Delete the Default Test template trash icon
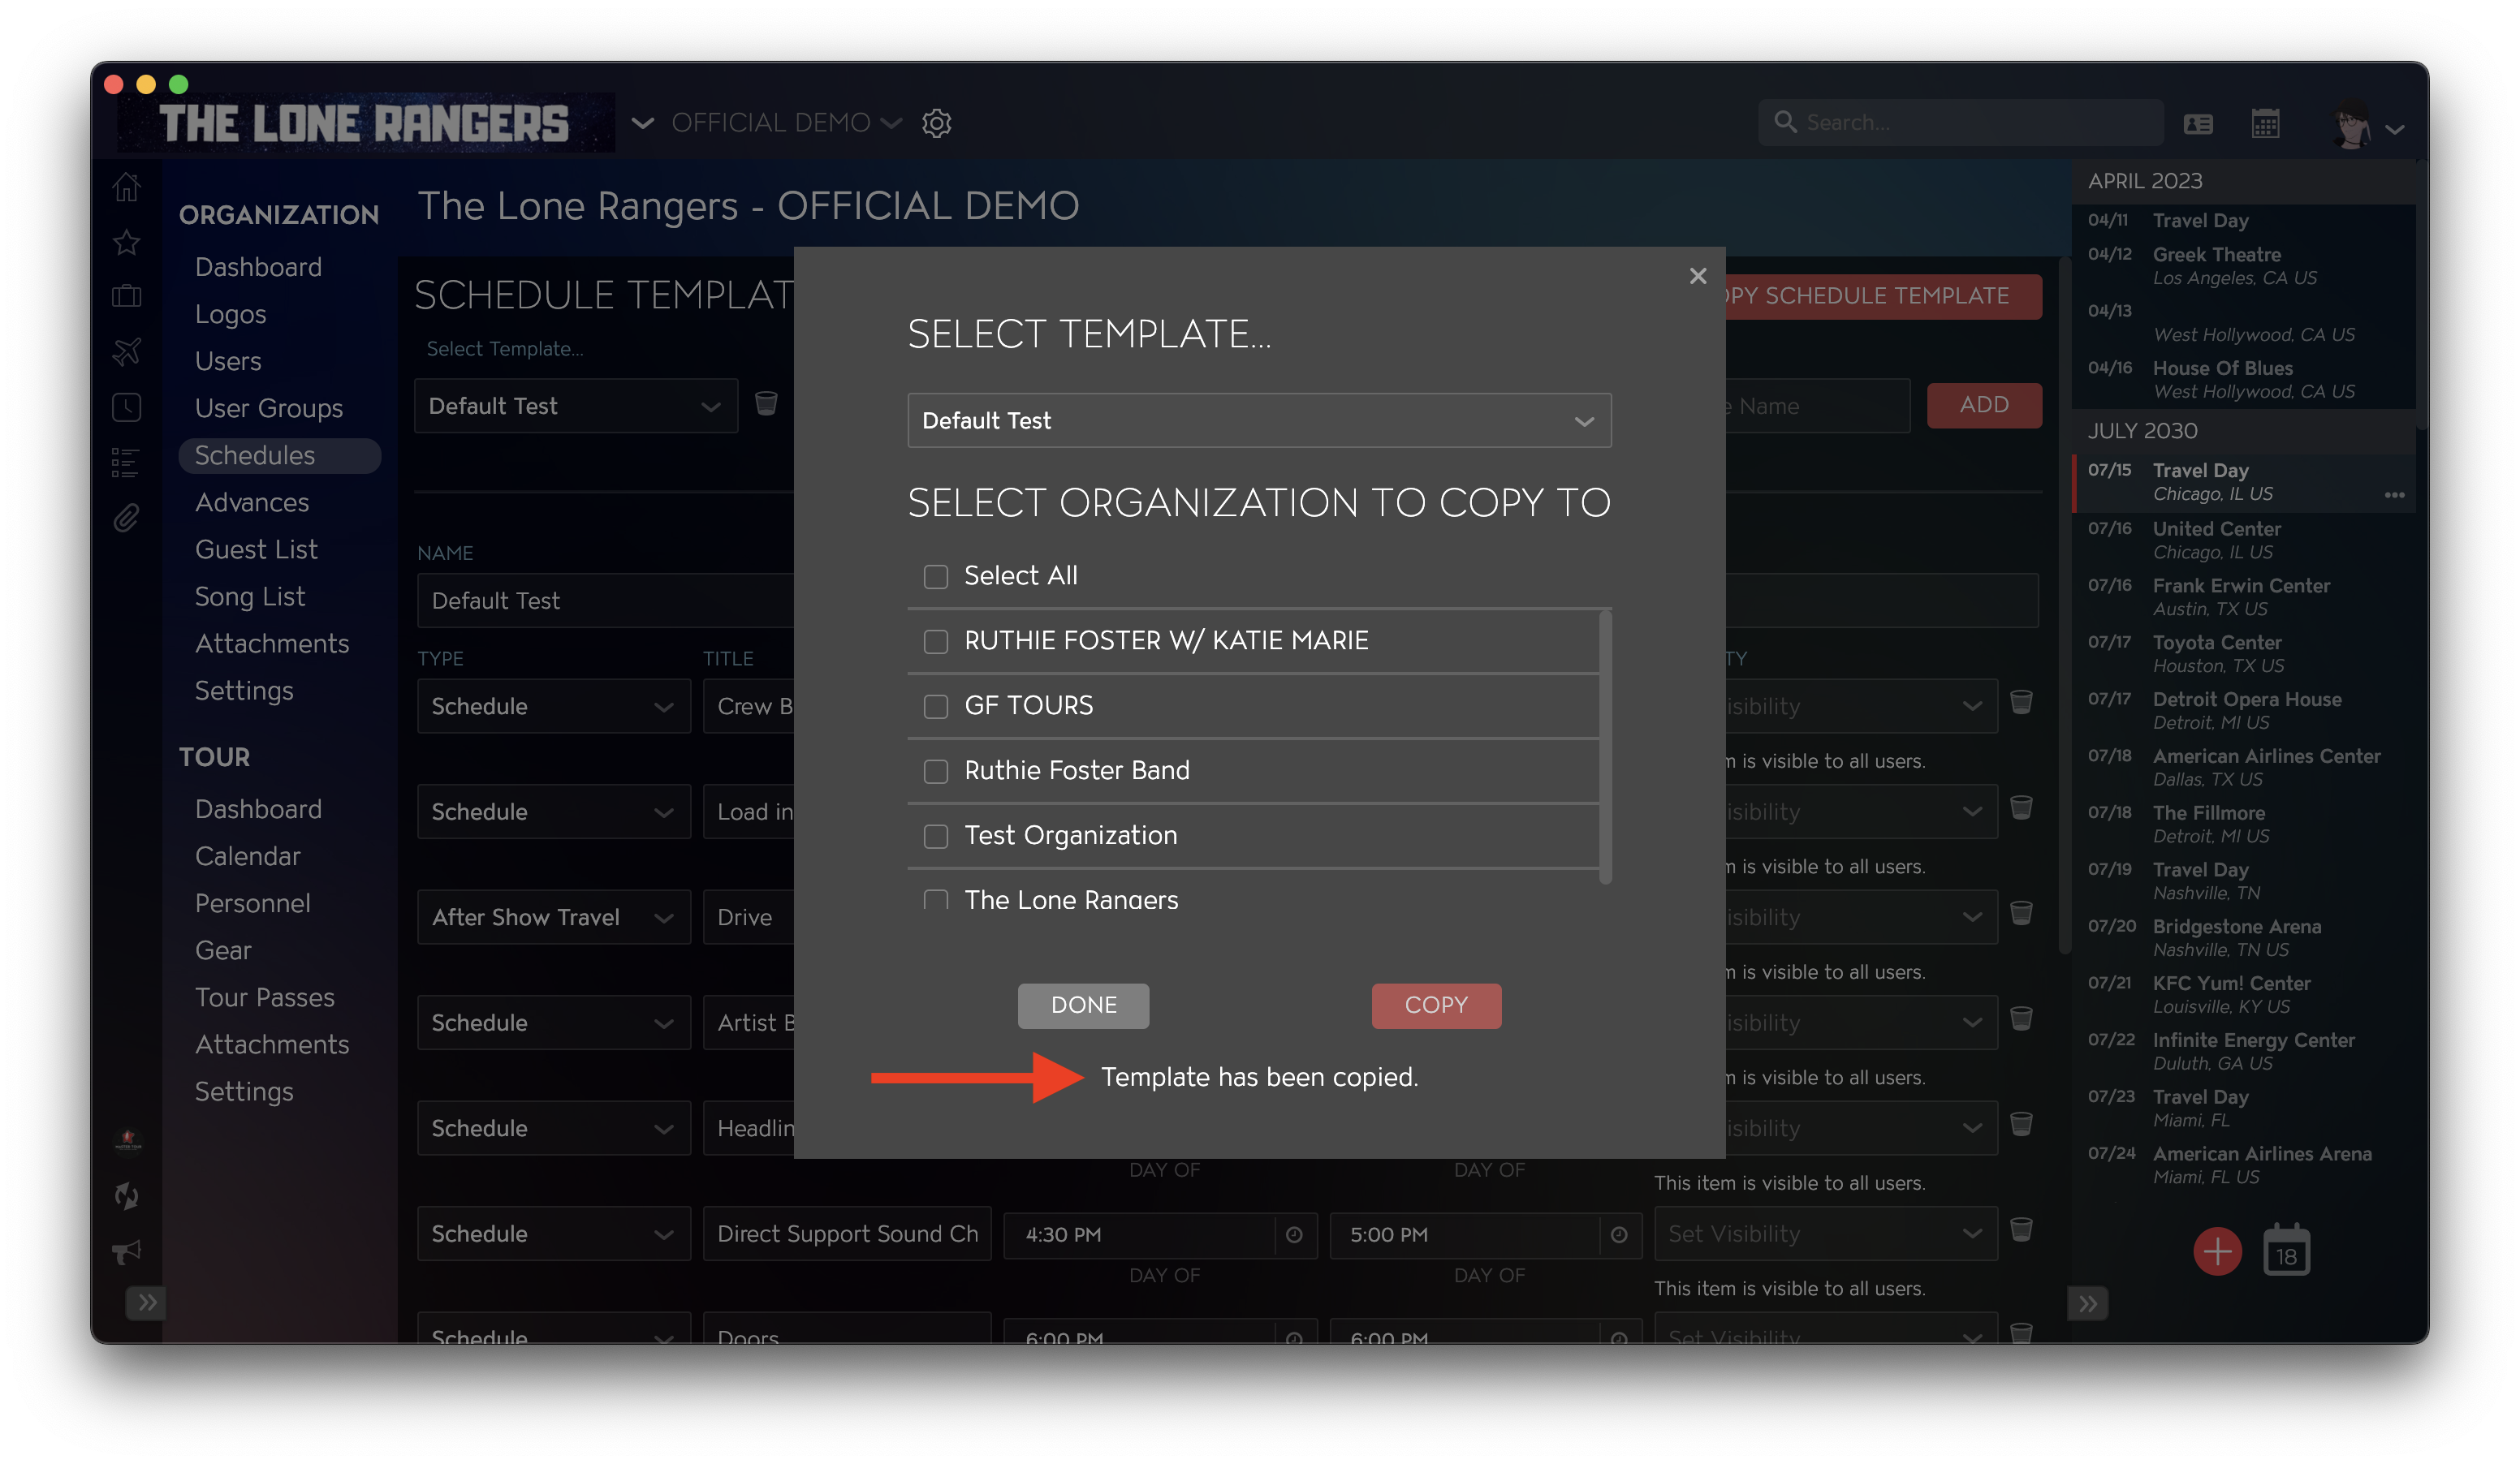Image resolution: width=2520 pixels, height=1464 pixels. 766,403
